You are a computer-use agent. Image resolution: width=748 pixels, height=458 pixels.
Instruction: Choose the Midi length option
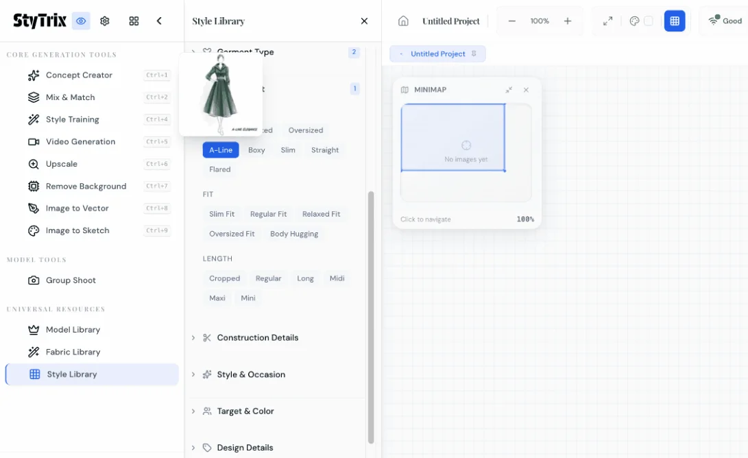(337, 279)
